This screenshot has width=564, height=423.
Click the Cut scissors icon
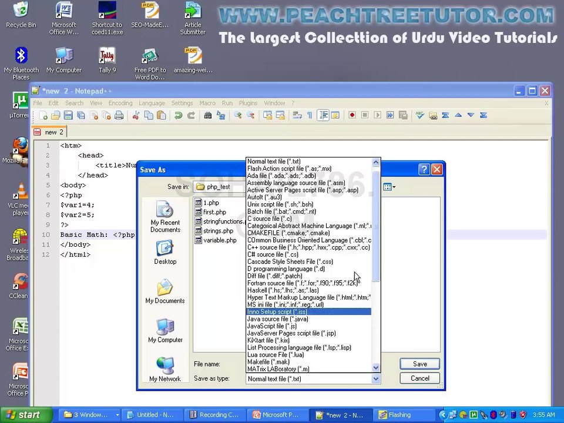pyautogui.click(x=136, y=116)
